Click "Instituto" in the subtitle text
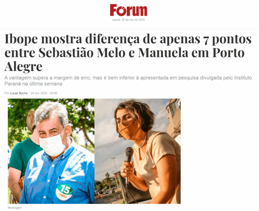The height and width of the screenshot is (211, 259). pyautogui.click(x=243, y=78)
